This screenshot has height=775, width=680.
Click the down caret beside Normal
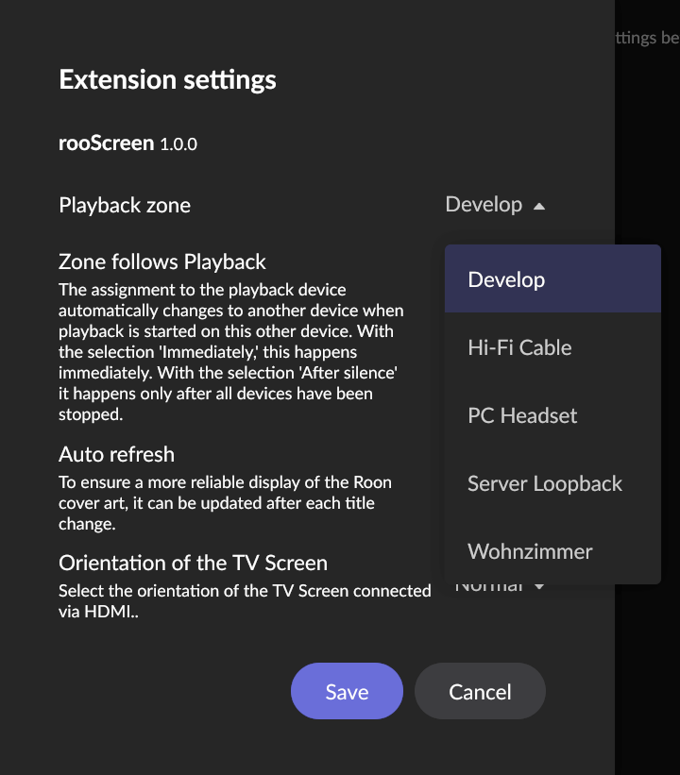coord(539,588)
